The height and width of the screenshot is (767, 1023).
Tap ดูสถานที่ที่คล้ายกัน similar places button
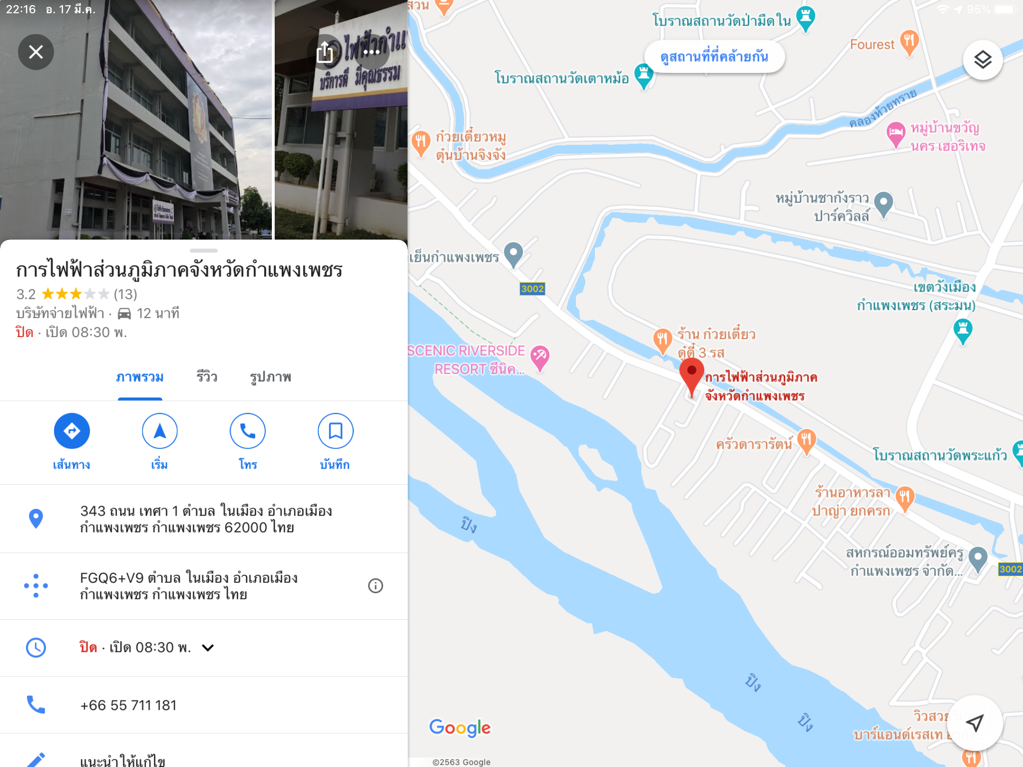click(714, 57)
